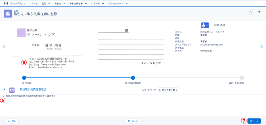Click the SmartVisca app name
The width and height of the screenshot is (266, 125).
point(18,4)
